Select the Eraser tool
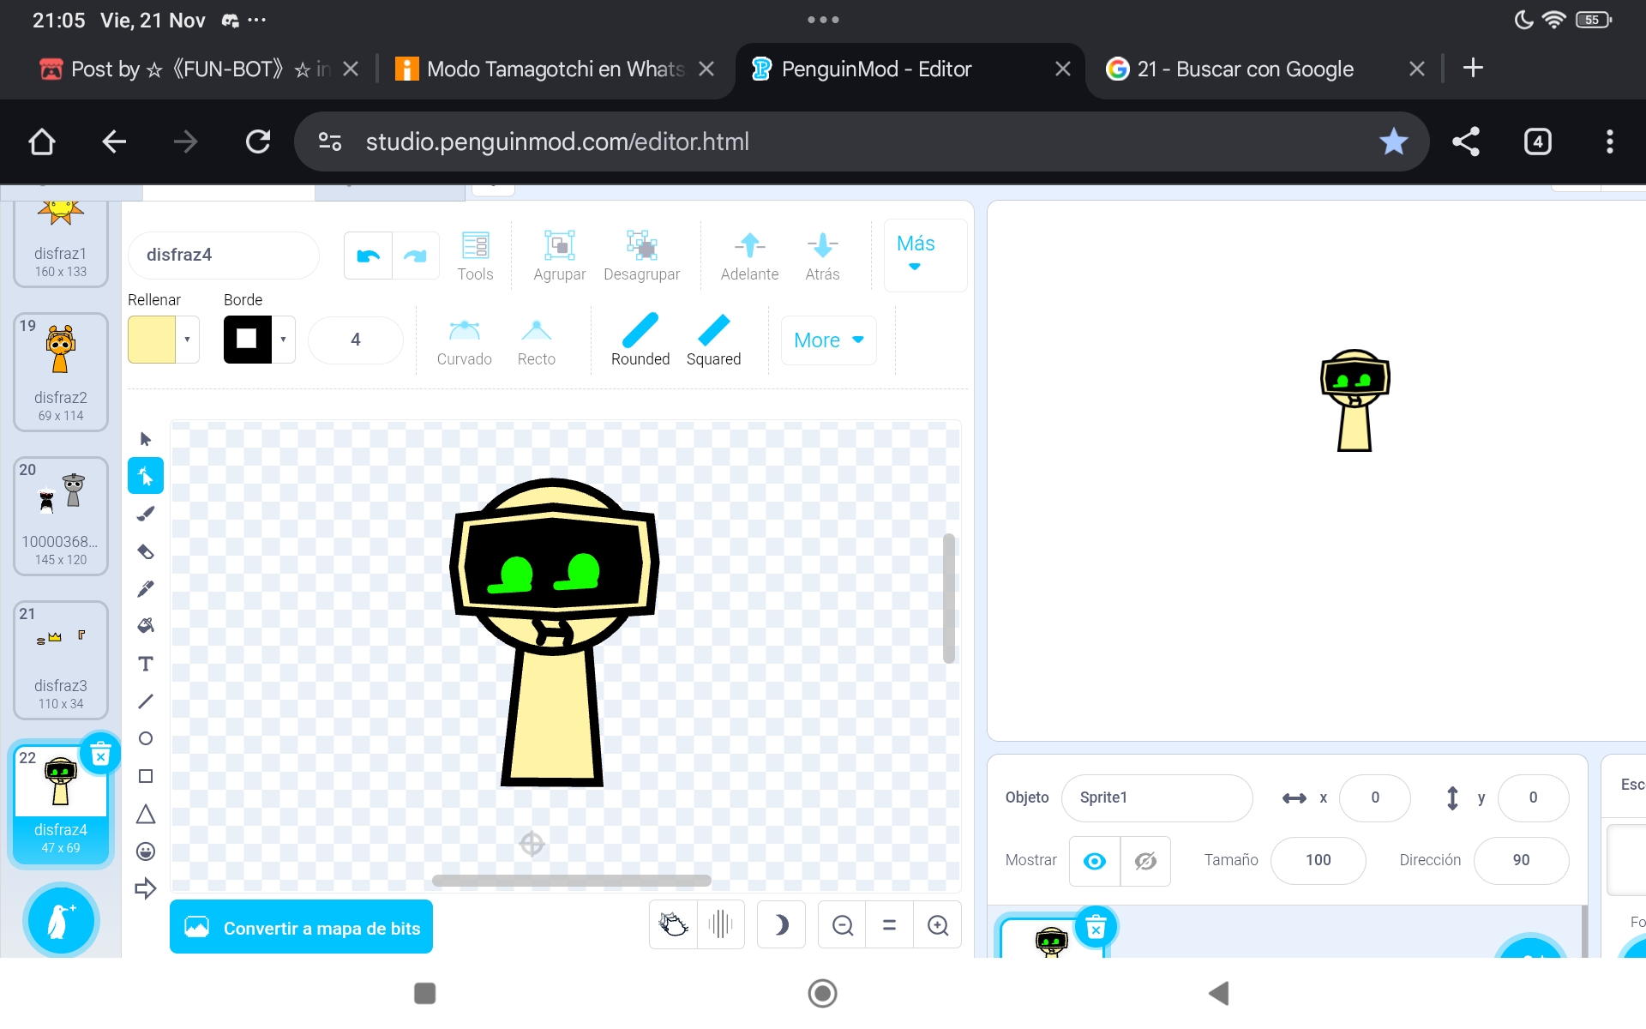Image resolution: width=1646 pixels, height=1029 pixels. 146,551
